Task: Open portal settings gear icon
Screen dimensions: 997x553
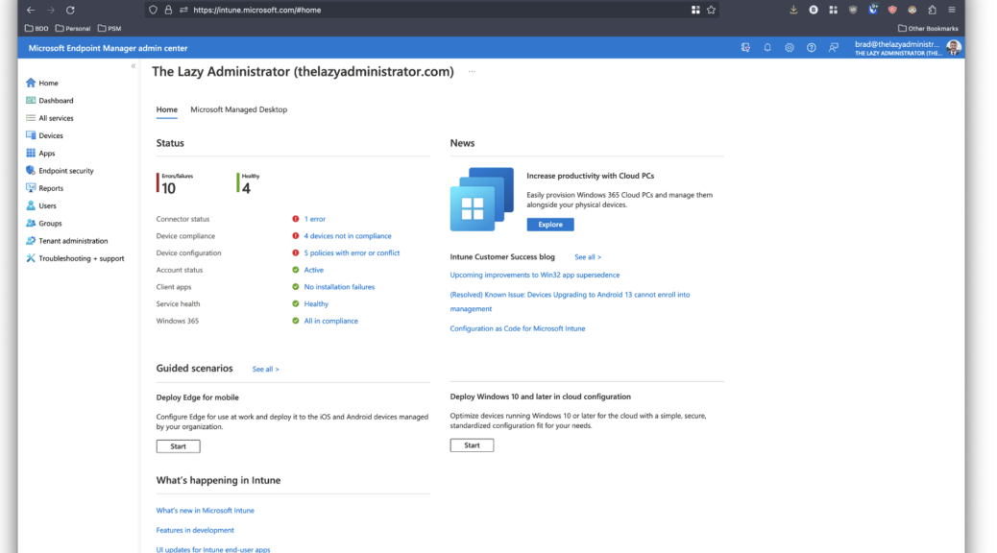Action: click(x=790, y=48)
